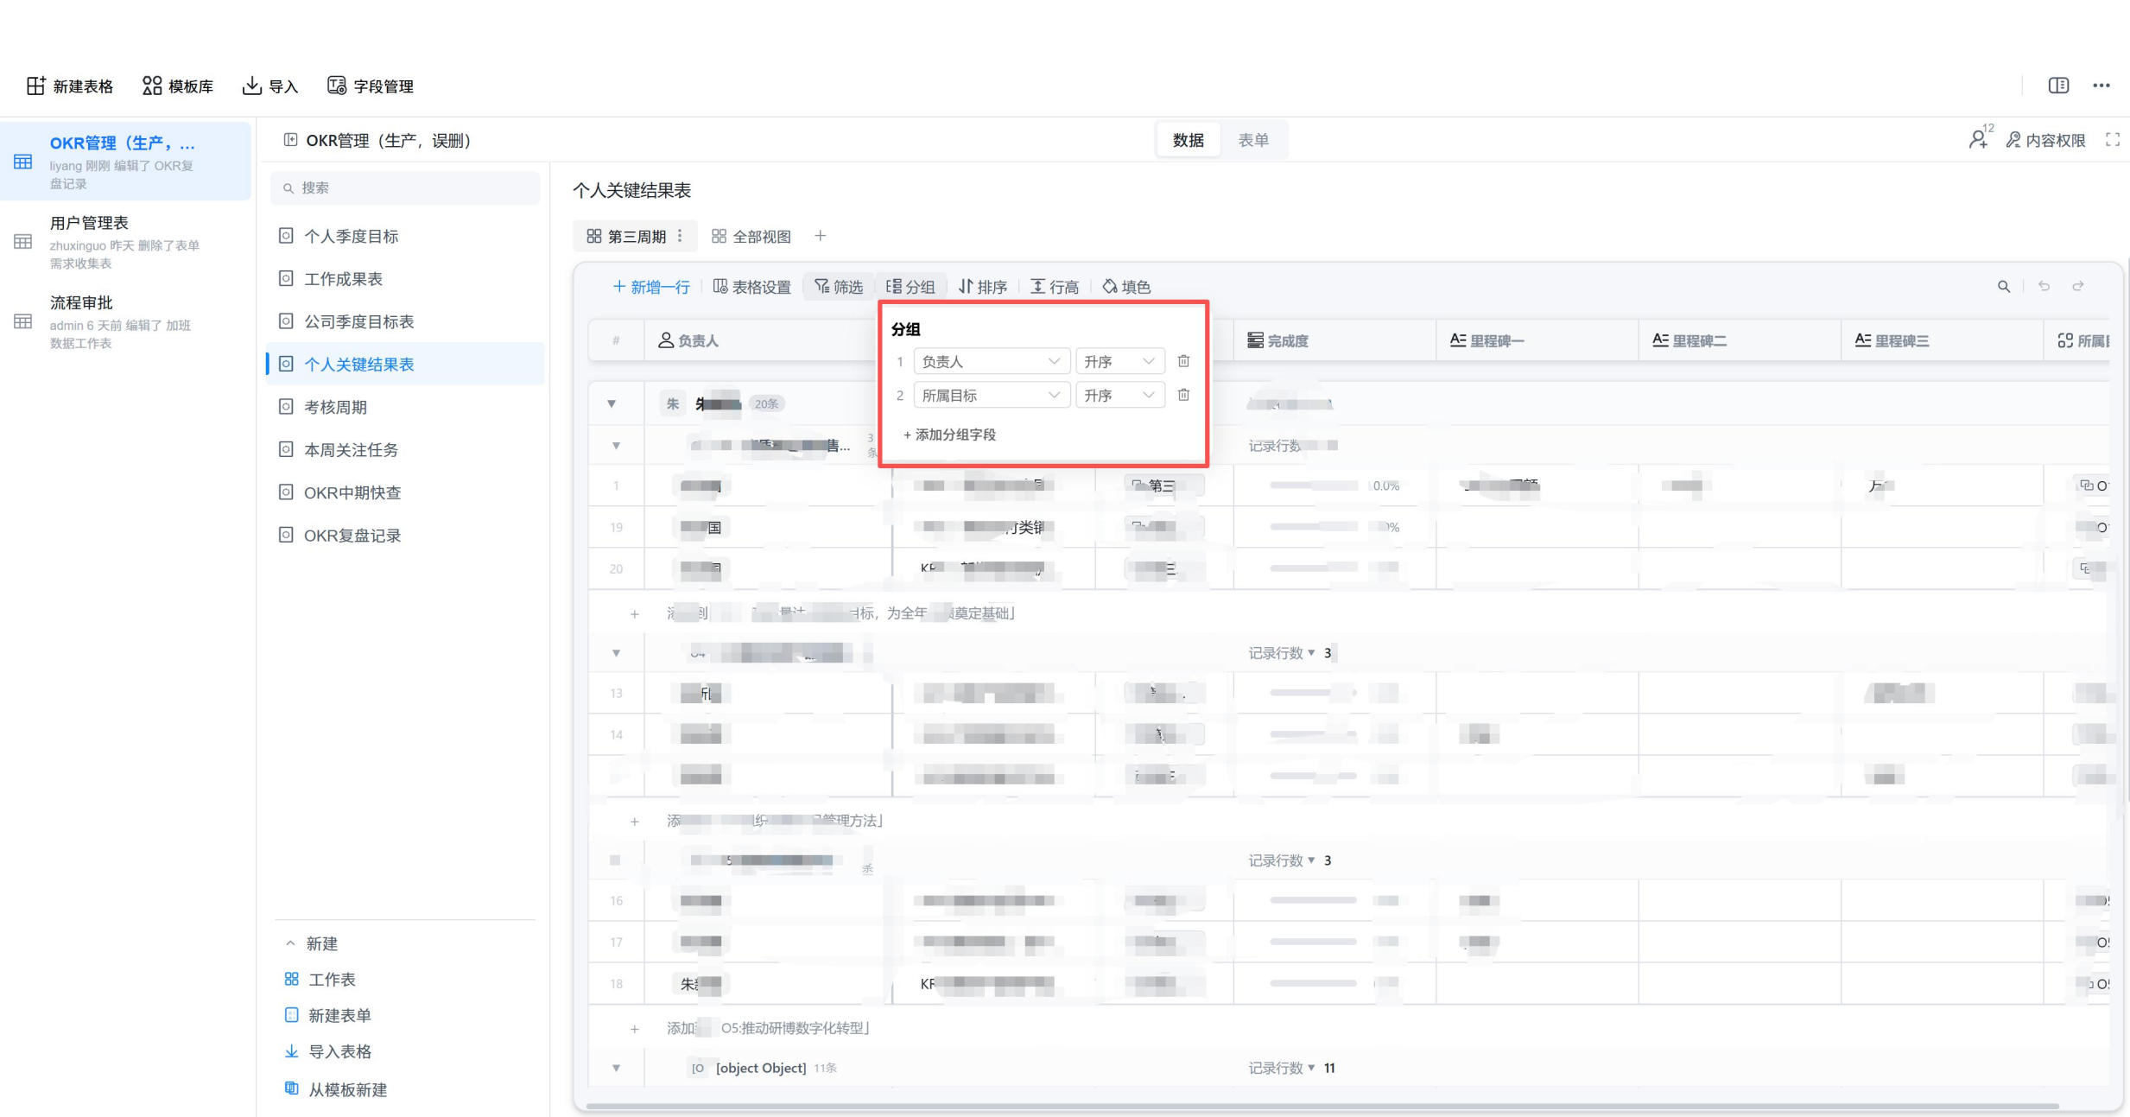The width and height of the screenshot is (2130, 1117).
Task: Collapse the [object Object] group
Action: coord(616,1068)
